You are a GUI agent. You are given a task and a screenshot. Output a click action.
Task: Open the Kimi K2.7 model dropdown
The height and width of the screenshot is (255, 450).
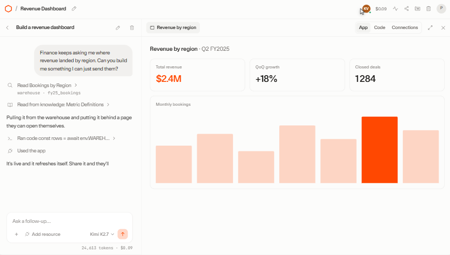coord(102,234)
